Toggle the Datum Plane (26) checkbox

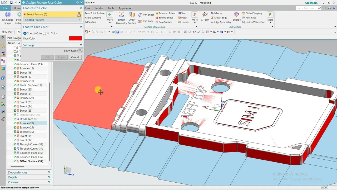pos(15,115)
